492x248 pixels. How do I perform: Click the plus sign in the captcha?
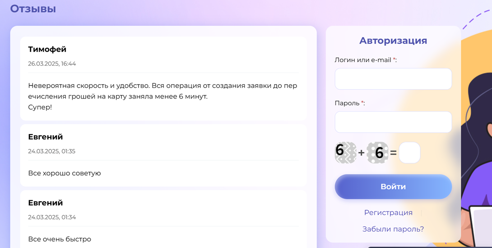pos(361,153)
